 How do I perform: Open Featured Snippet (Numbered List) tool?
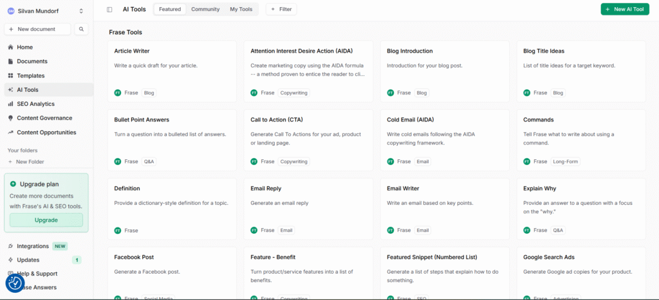pos(445,273)
